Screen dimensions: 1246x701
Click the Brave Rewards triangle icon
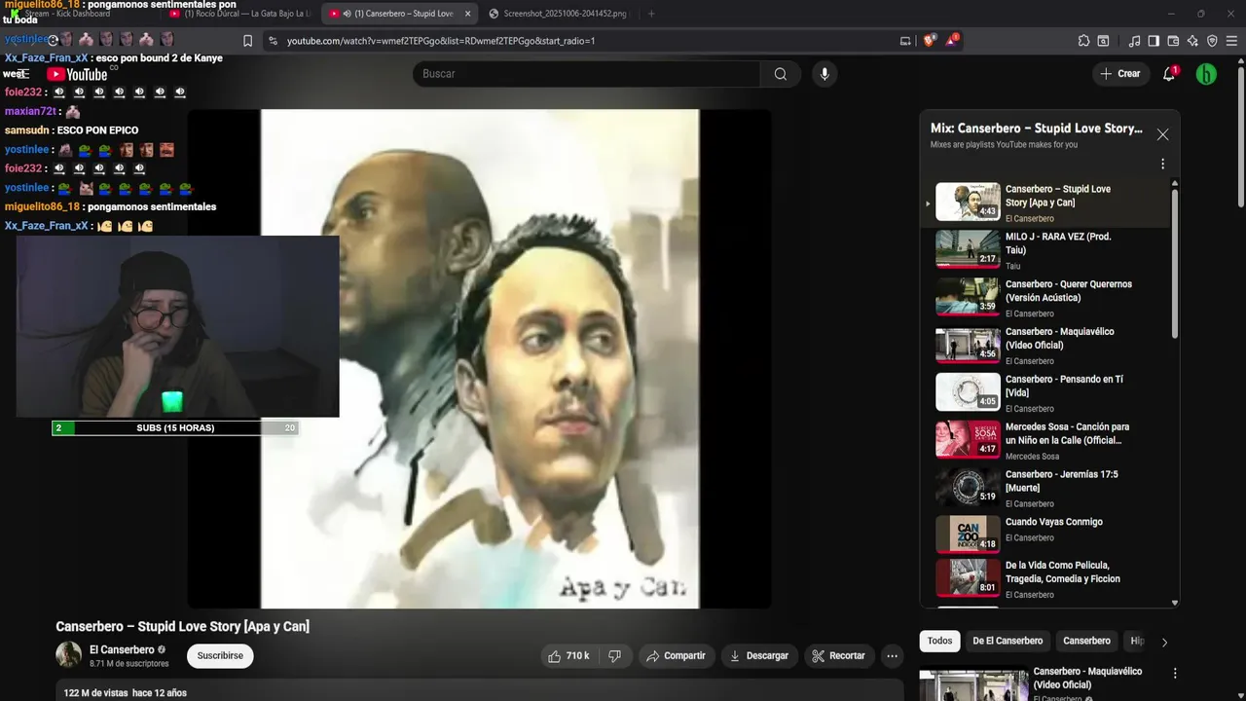[952, 41]
